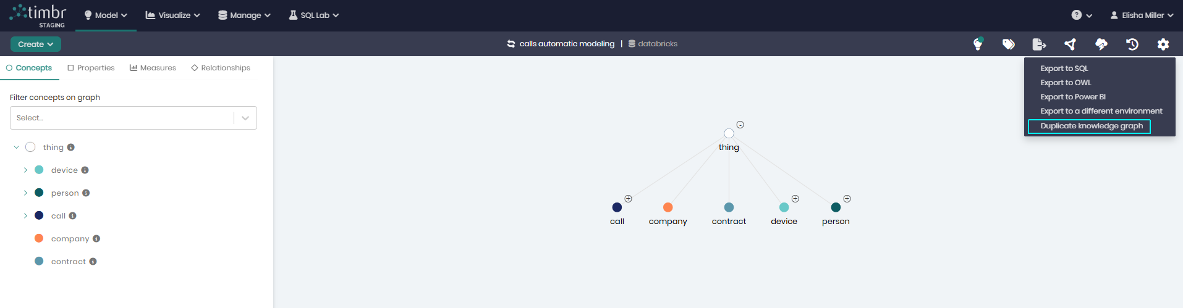Expand the device concept in tree
Screen dimensions: 1183x308
coord(25,170)
